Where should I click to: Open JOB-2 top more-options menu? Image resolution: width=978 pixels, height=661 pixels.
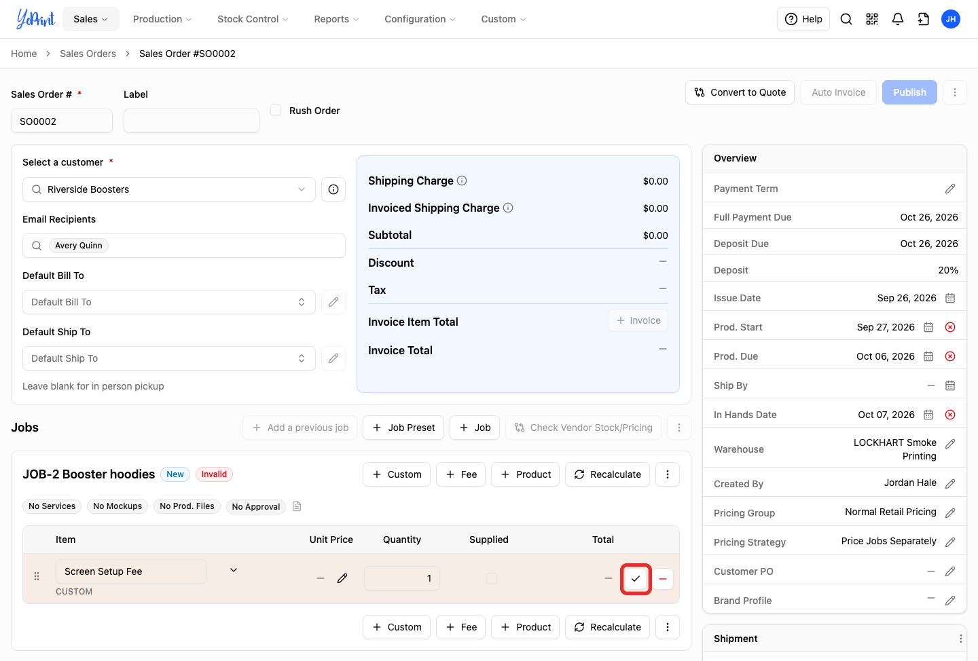pyautogui.click(x=668, y=474)
